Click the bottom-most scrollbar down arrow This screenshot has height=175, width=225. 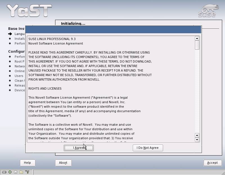(x=197, y=139)
